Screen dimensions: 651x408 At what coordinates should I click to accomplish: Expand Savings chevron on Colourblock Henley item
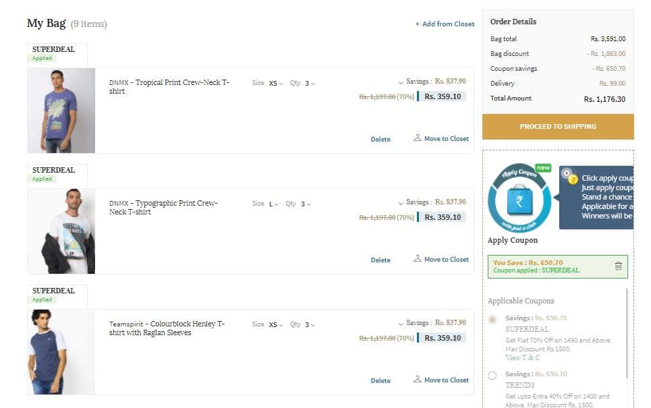coord(401,324)
